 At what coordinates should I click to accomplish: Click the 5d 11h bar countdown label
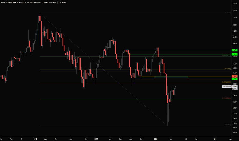point(234,89)
